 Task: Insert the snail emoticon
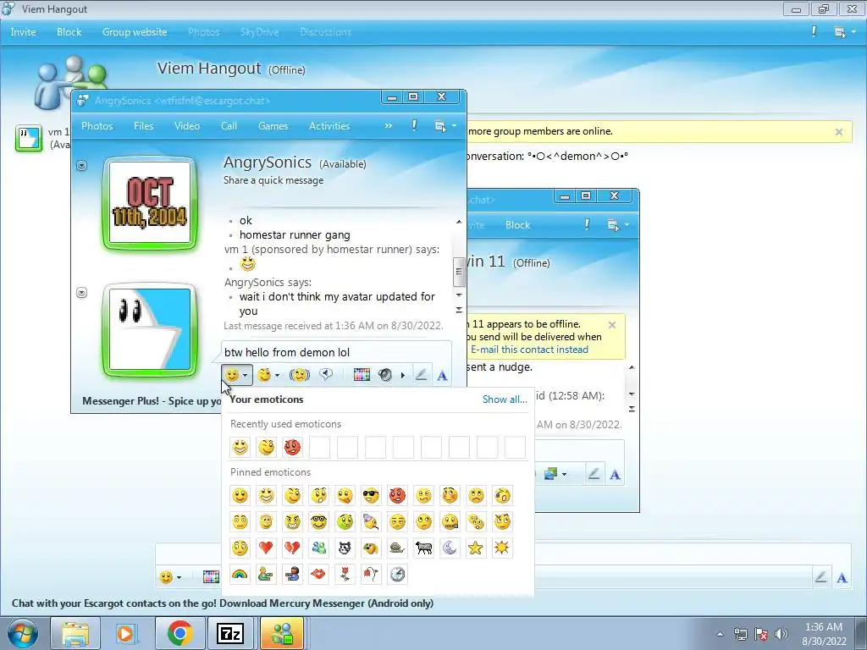tap(397, 548)
